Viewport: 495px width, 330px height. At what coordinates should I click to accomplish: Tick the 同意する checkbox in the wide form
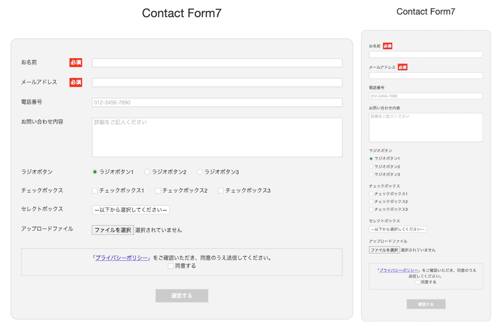click(x=170, y=266)
